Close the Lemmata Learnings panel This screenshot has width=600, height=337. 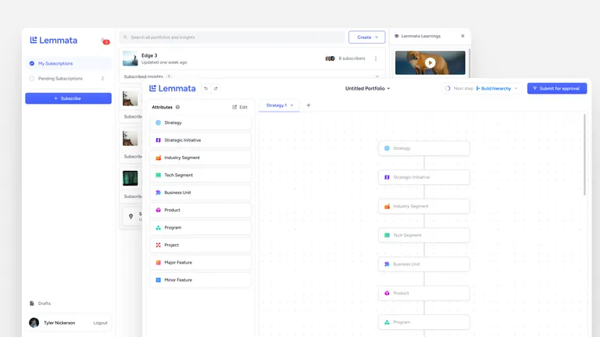pyautogui.click(x=462, y=36)
